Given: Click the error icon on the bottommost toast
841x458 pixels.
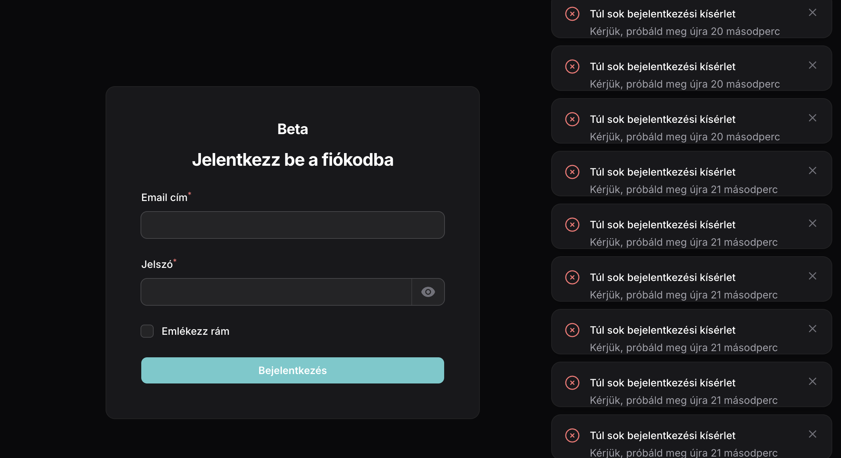Looking at the screenshot, I should pos(572,435).
